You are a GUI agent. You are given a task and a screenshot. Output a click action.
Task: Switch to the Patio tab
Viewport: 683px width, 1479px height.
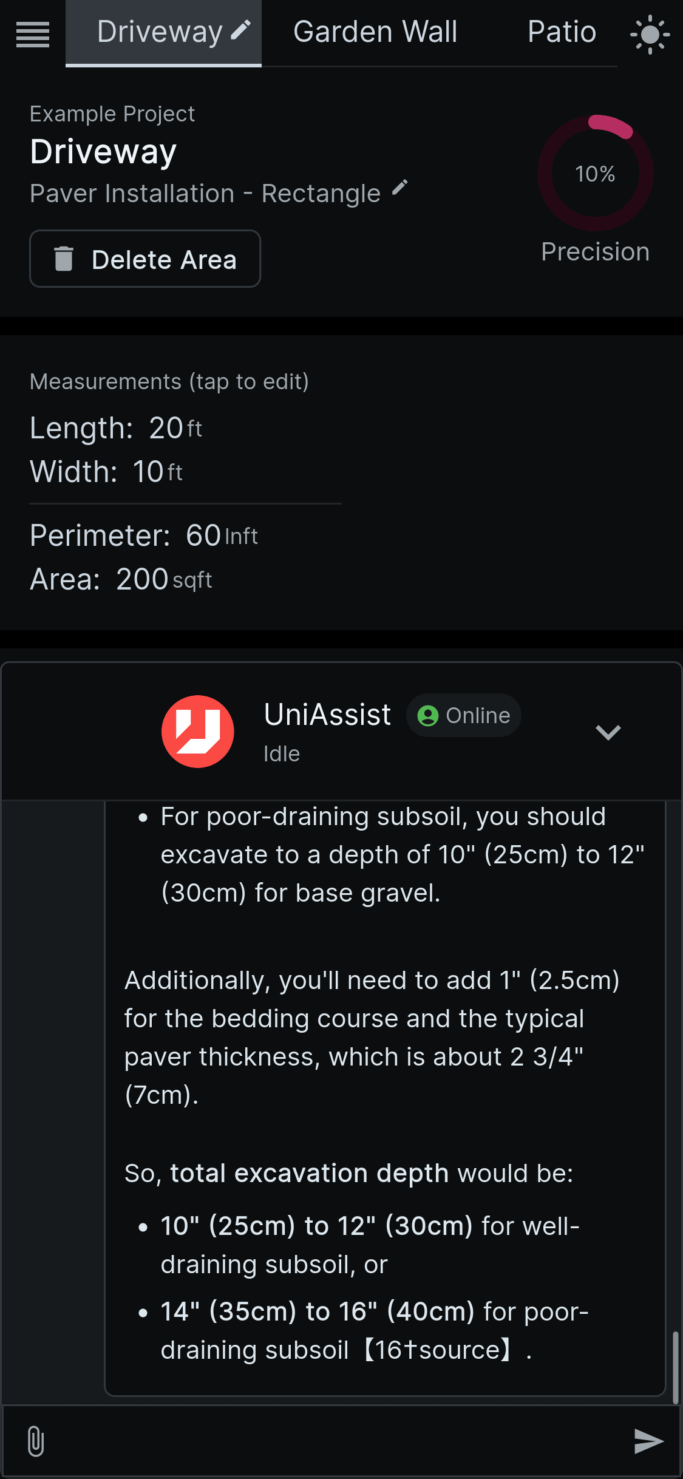pos(562,32)
